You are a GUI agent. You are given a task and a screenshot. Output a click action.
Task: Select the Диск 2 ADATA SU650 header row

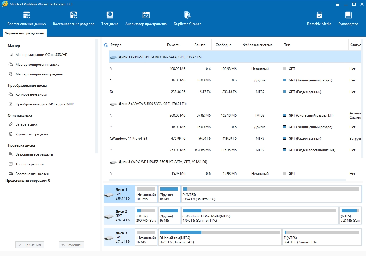click(x=152, y=104)
